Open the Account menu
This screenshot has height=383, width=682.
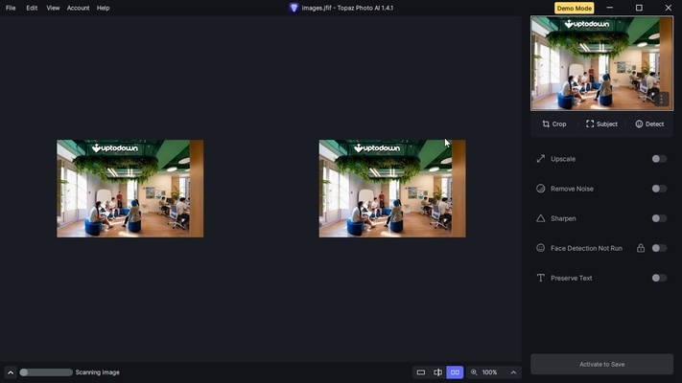point(79,8)
